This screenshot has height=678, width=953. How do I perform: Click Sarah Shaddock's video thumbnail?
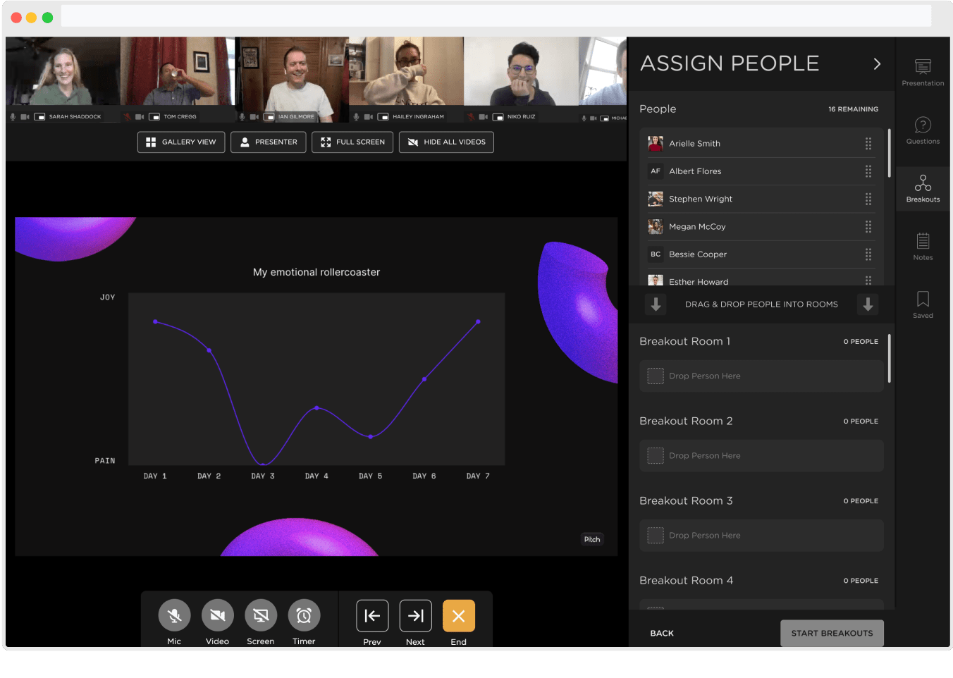[x=63, y=71]
